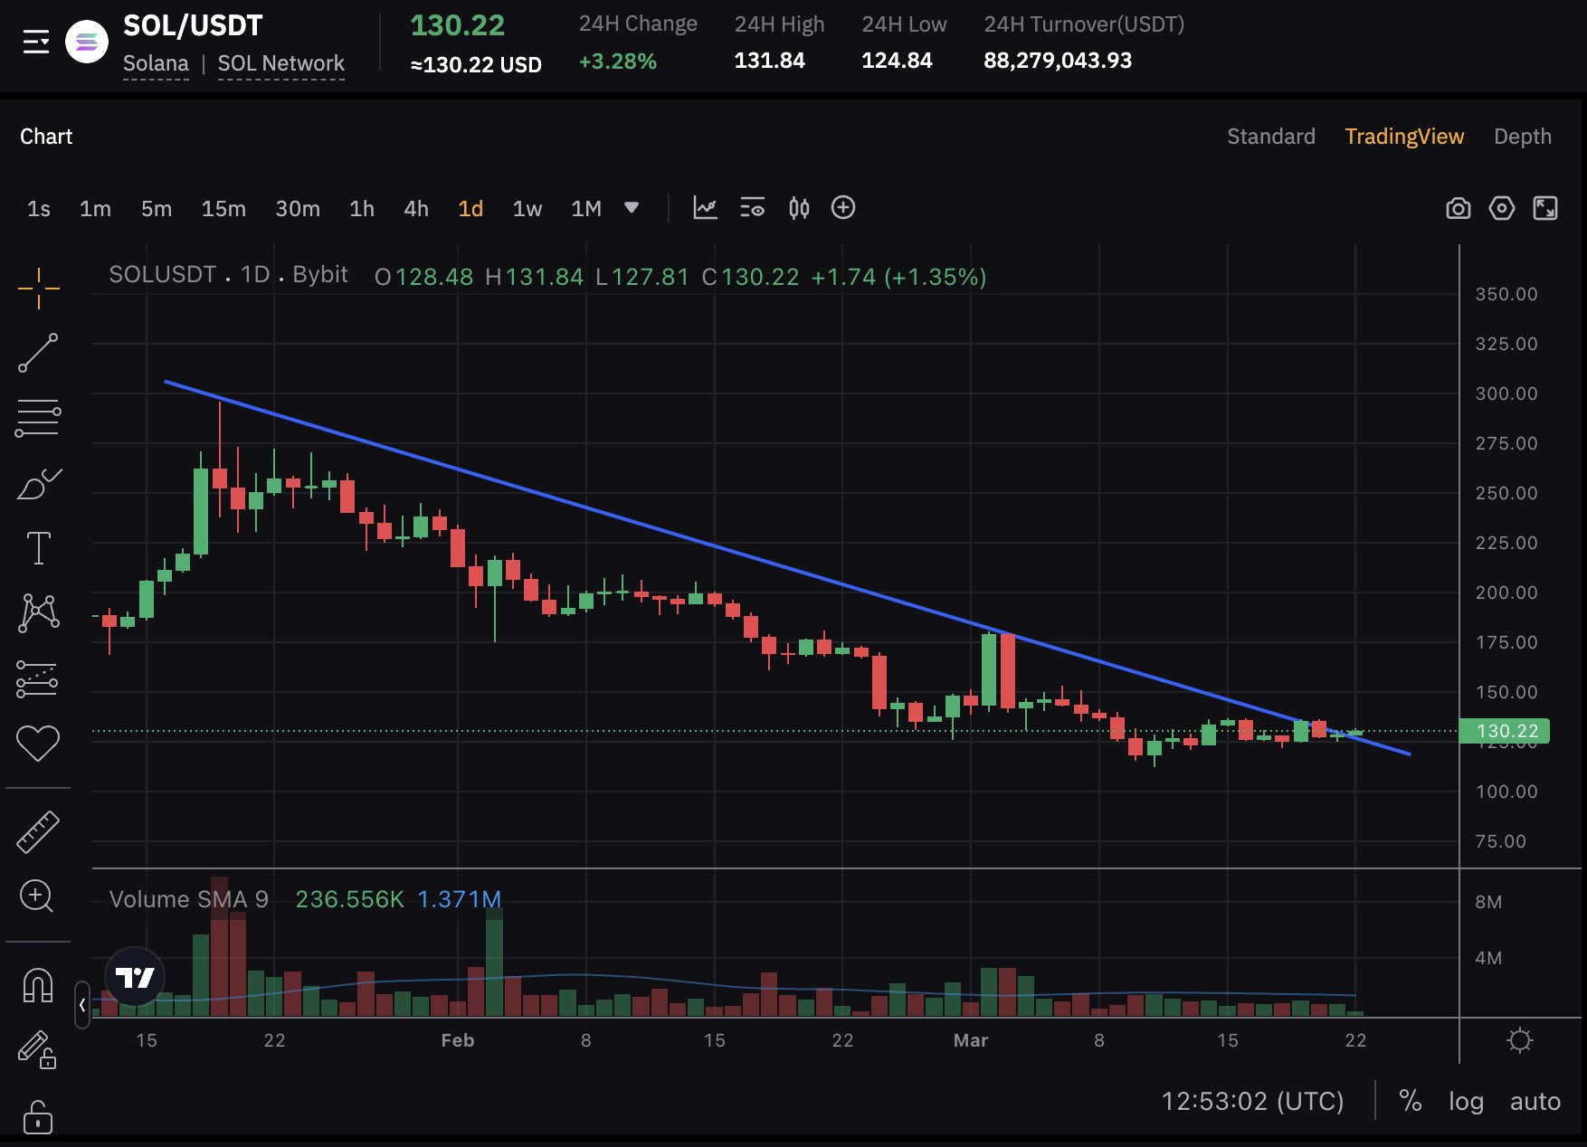Click the Solana coin logo

(x=87, y=42)
